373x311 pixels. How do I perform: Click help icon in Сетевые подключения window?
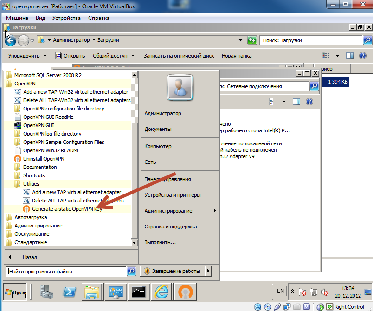pyautogui.click(x=309, y=102)
